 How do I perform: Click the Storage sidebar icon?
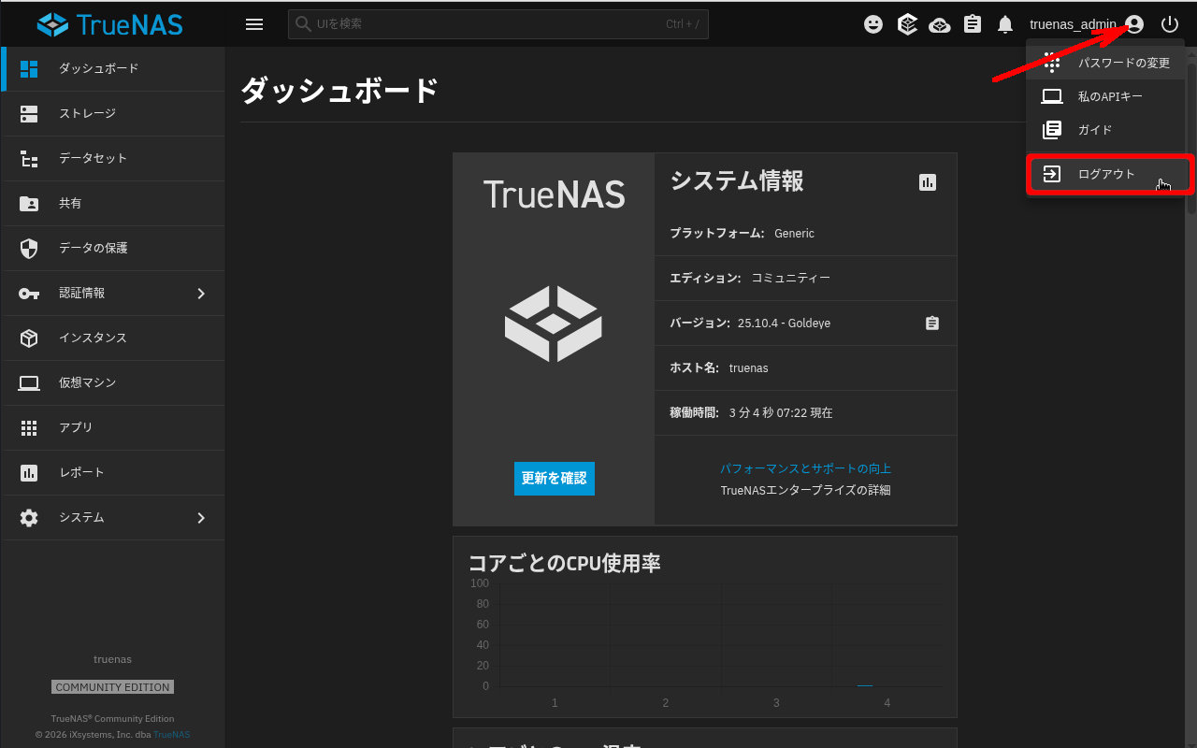click(29, 113)
